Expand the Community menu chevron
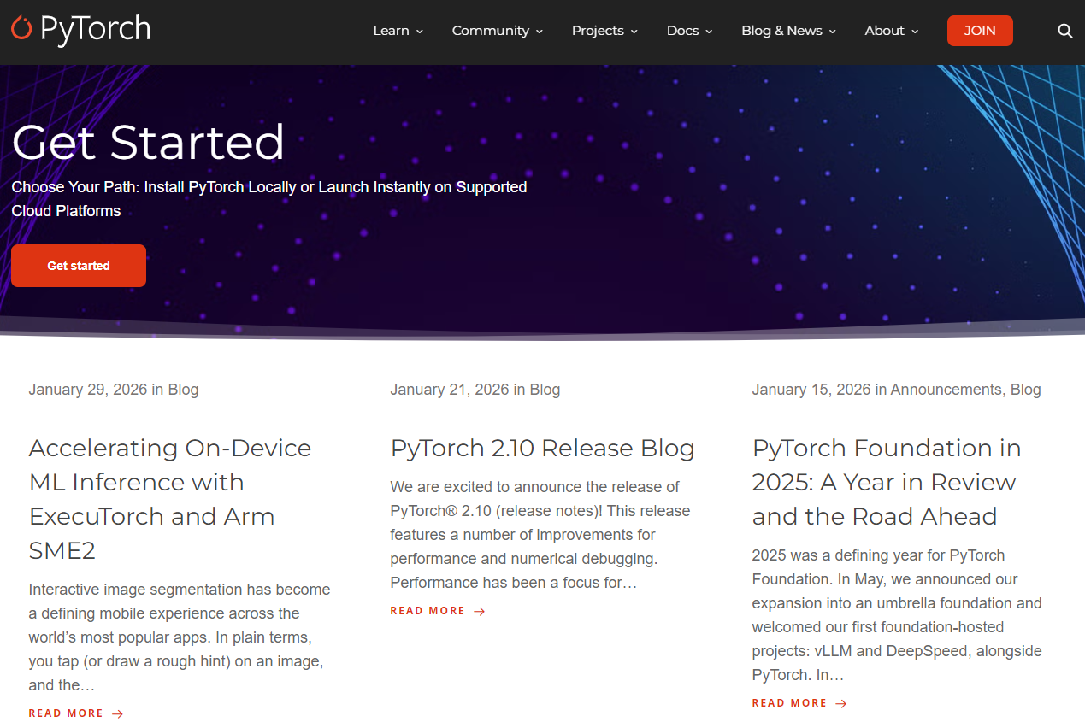The width and height of the screenshot is (1085, 722). [540, 32]
